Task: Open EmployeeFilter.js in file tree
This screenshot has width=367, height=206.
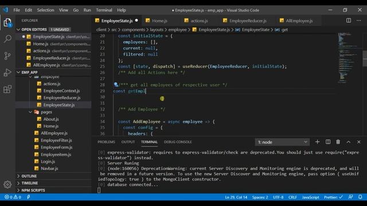Action: tap(56, 140)
